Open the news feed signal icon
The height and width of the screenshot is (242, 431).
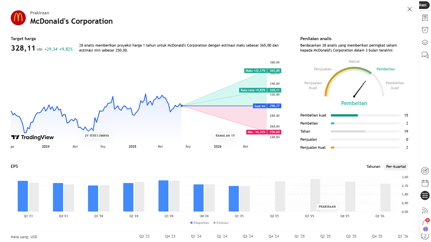pos(425,211)
